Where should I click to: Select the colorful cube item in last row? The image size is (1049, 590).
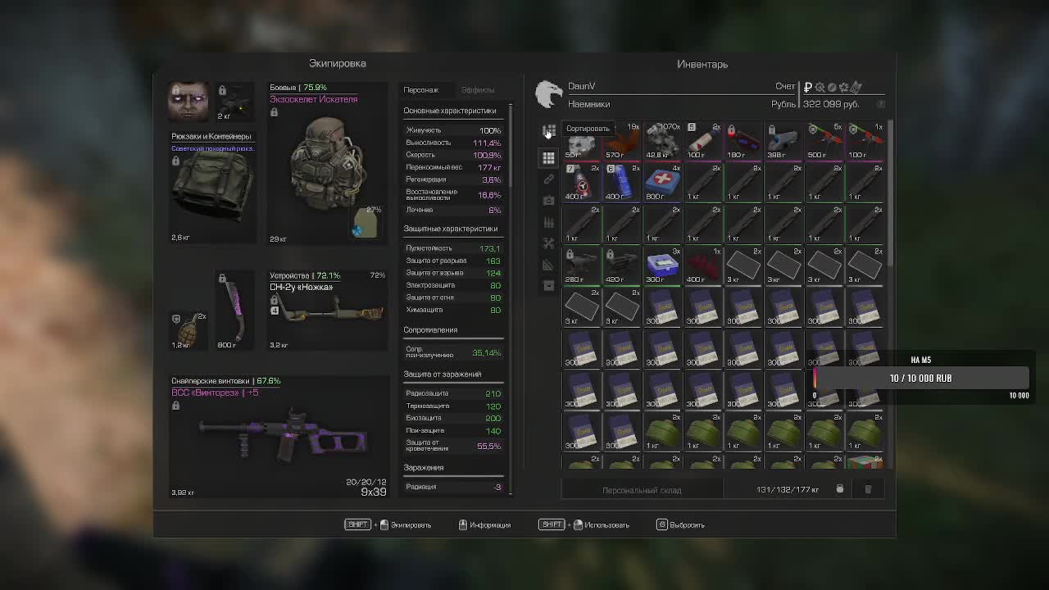point(864,462)
